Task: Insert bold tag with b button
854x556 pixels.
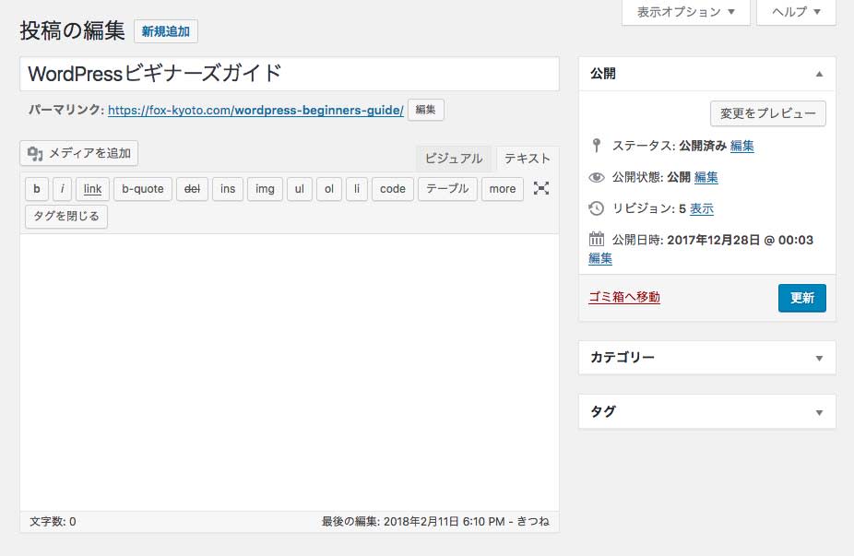Action: tap(37, 189)
